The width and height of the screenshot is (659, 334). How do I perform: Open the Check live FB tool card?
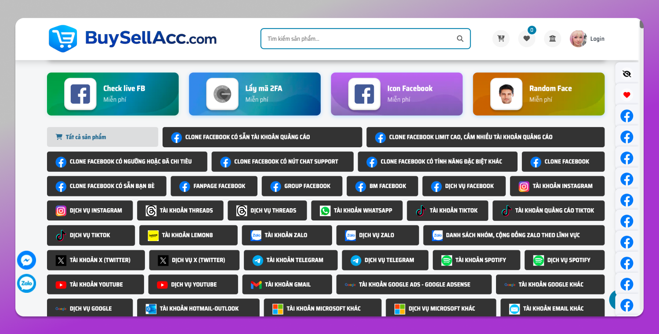tap(113, 94)
